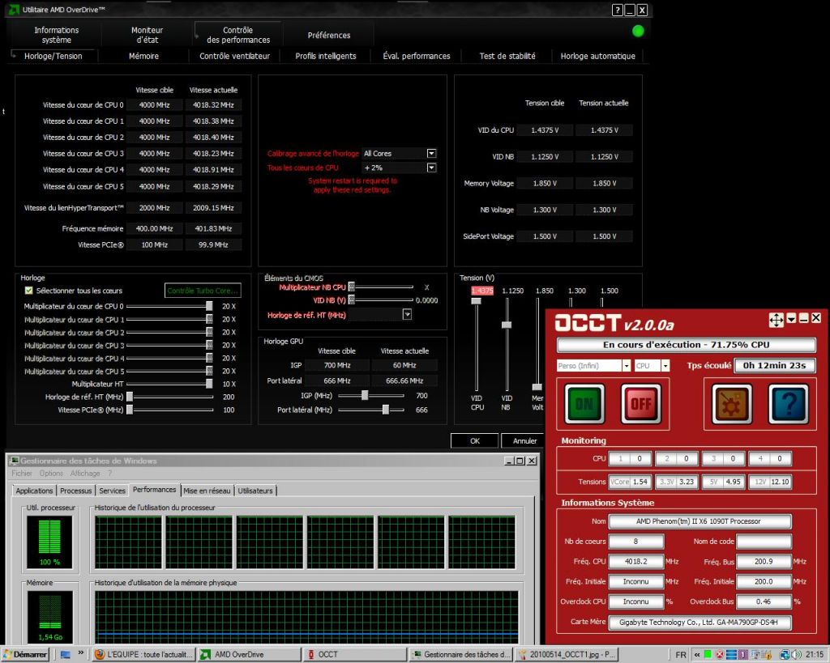Adjust IGP (MHz) slider in Horloge GPU
830x663 pixels.
point(365,396)
